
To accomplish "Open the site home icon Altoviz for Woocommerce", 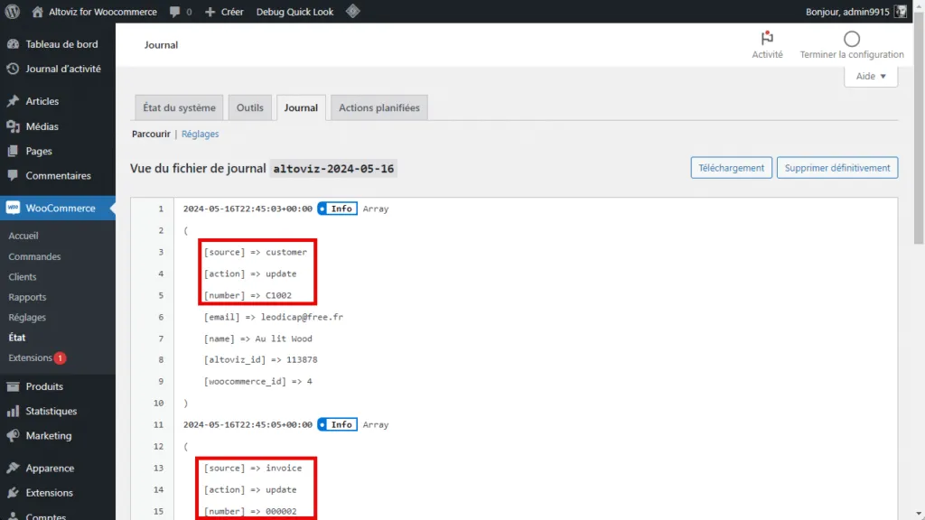I will (37, 11).
